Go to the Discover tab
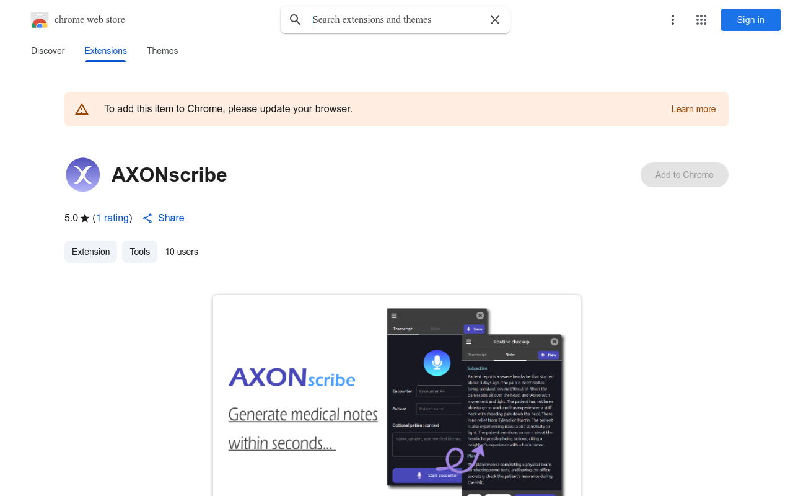 click(48, 51)
